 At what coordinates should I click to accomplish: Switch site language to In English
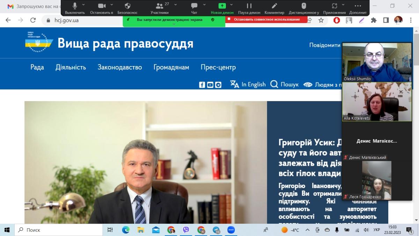(x=248, y=84)
